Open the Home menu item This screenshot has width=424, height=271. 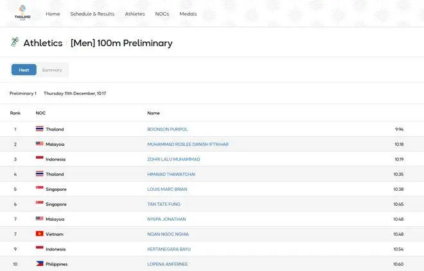click(x=53, y=13)
